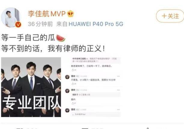Viewport: 184px width, 129px height.
Task: Open the comments screenshot image thumbnail
Action: click(x=93, y=87)
